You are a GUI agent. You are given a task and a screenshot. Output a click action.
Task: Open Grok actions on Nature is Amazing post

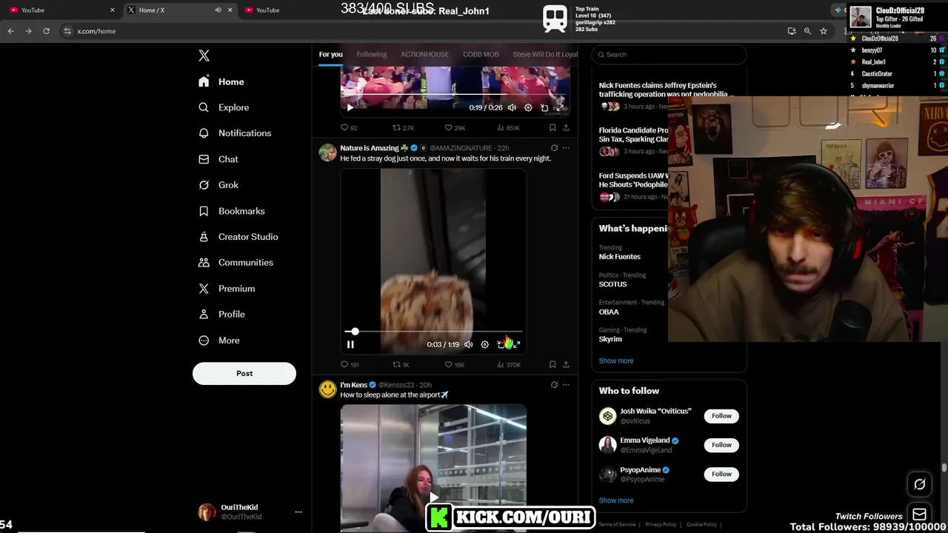[554, 148]
